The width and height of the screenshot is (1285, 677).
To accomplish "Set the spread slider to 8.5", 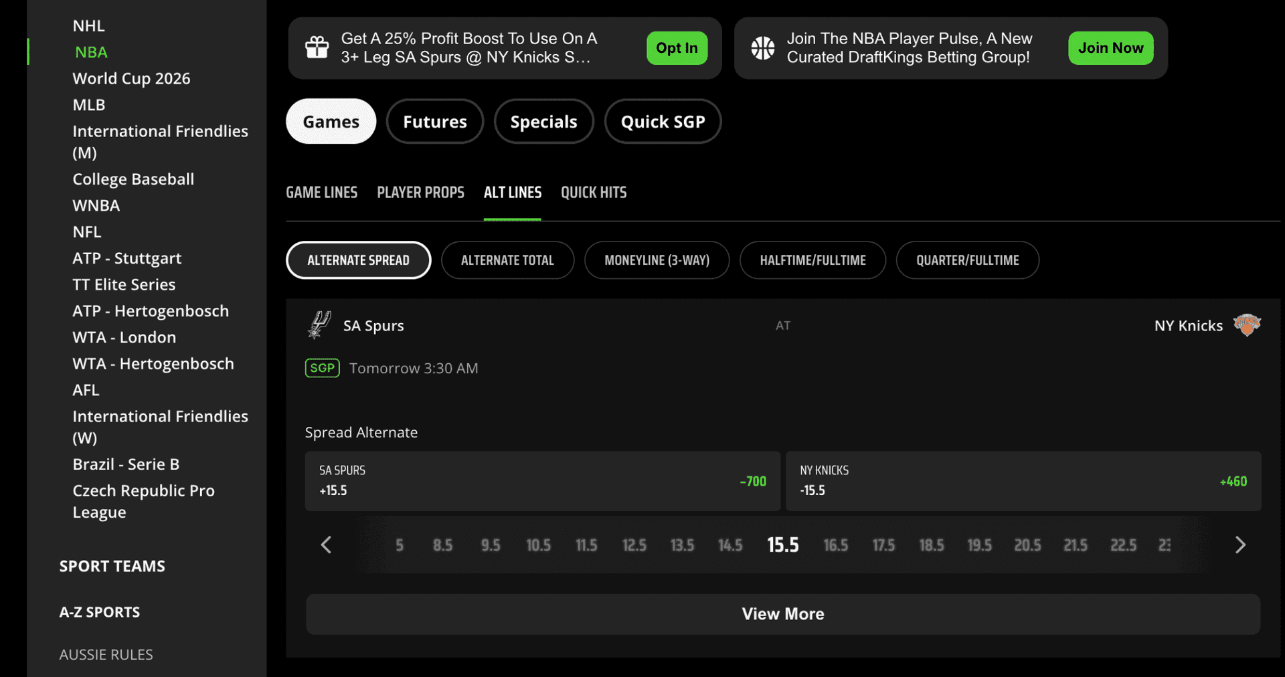I will [x=442, y=545].
